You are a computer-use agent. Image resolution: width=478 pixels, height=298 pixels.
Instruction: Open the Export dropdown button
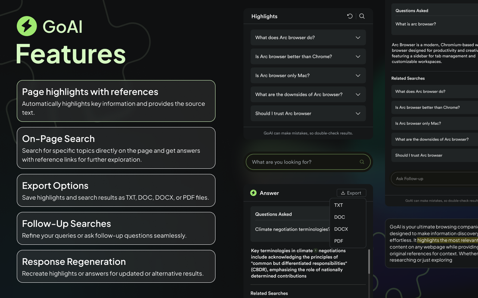[351, 193]
